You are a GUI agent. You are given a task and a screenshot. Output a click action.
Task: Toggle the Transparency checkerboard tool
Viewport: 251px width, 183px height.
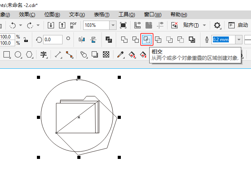click(106, 54)
